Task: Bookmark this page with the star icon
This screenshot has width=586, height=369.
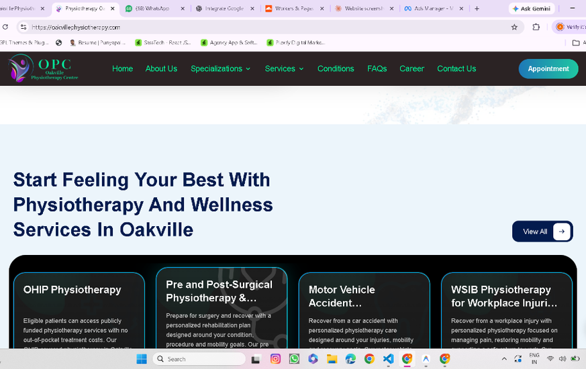Action: 514,27
